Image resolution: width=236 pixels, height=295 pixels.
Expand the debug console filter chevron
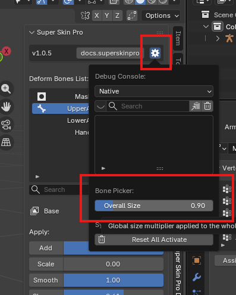pyautogui.click(x=100, y=106)
